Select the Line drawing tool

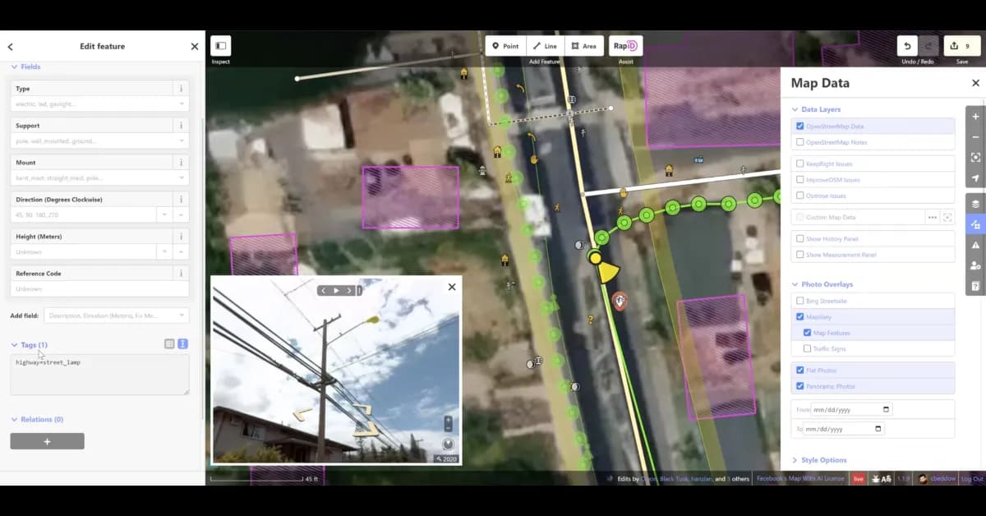(x=544, y=45)
